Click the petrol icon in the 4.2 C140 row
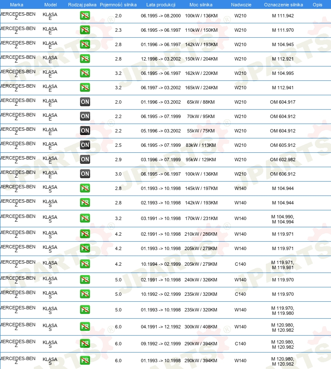Screen dimensions: 331x369 pos(85,264)
